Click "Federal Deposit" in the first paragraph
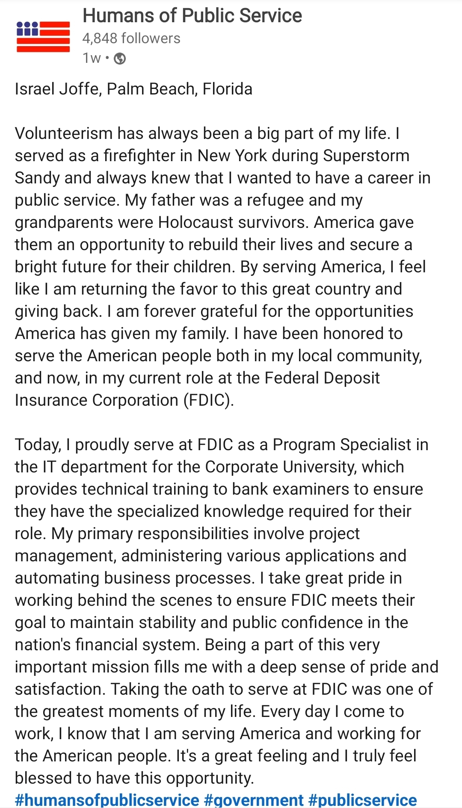This screenshot has width=462, height=808. (x=322, y=378)
